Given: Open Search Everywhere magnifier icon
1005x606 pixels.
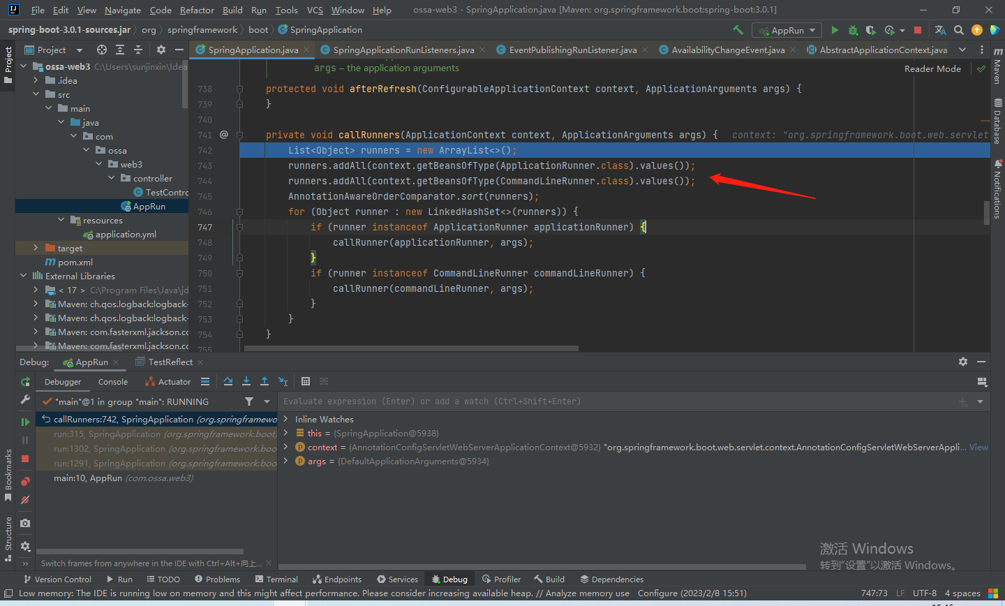Looking at the screenshot, I should tap(959, 30).
